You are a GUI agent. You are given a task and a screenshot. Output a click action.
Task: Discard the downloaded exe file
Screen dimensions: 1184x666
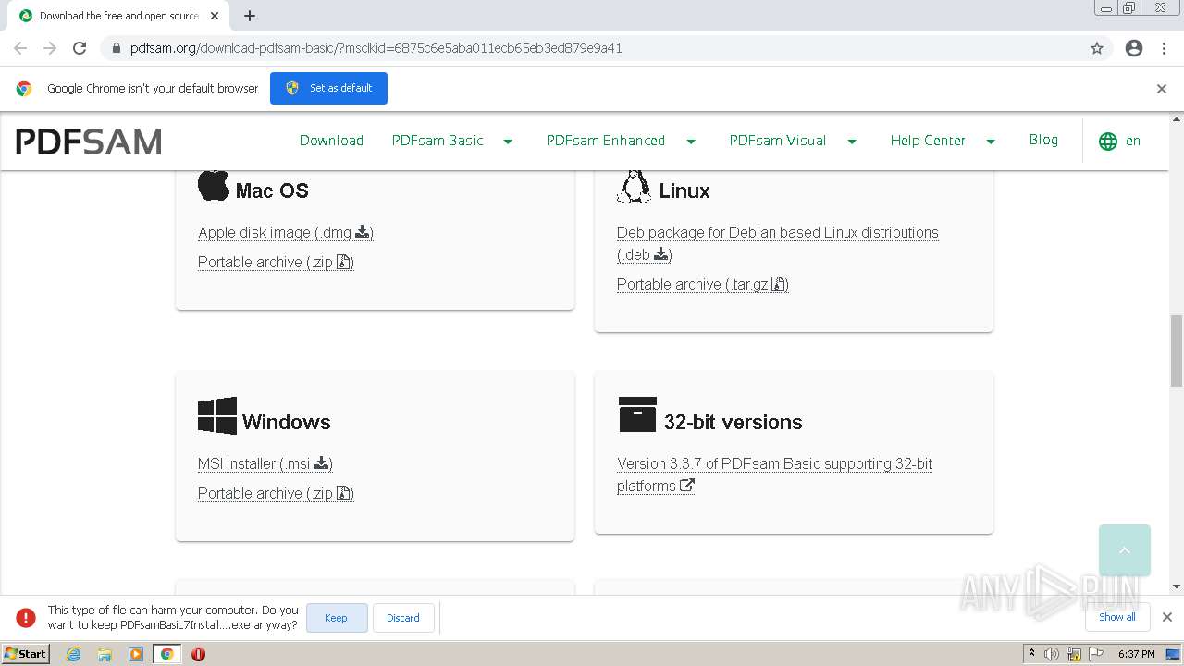tap(403, 618)
